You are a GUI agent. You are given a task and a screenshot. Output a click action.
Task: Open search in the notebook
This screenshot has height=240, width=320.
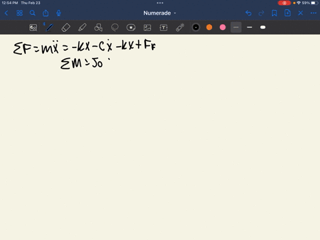click(x=33, y=13)
